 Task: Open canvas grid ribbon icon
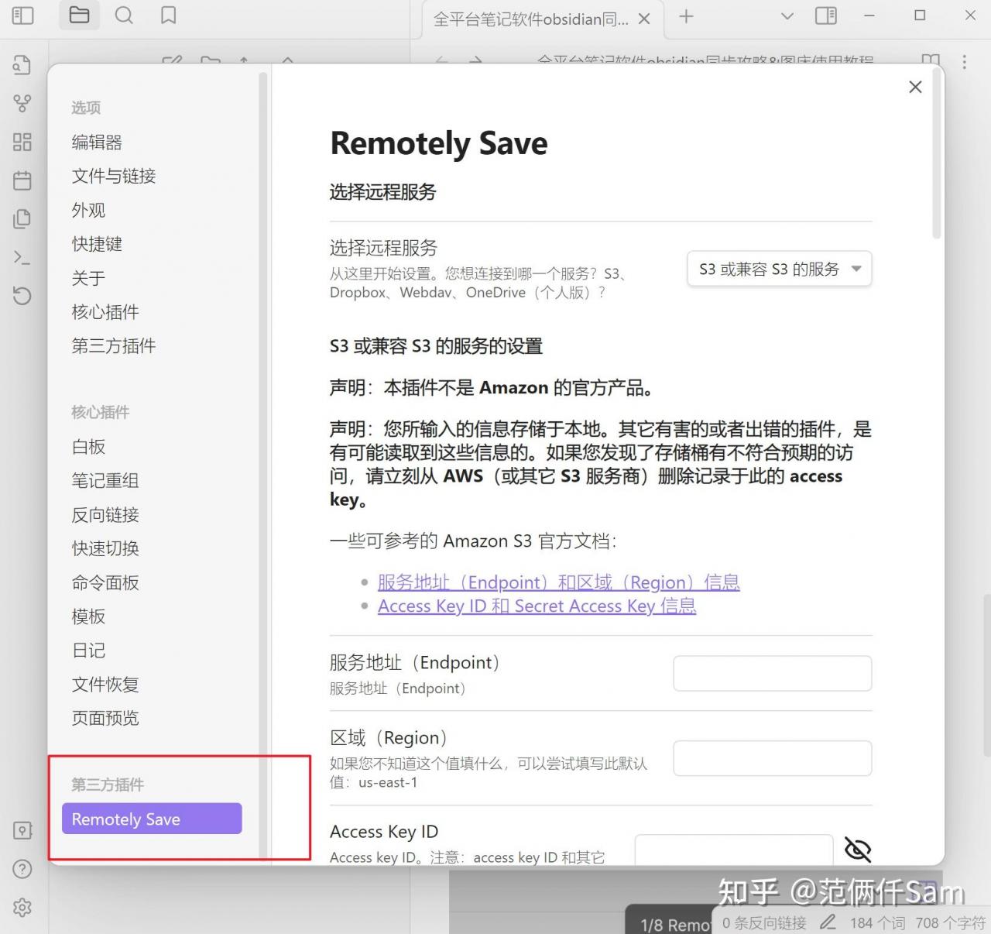tap(22, 142)
